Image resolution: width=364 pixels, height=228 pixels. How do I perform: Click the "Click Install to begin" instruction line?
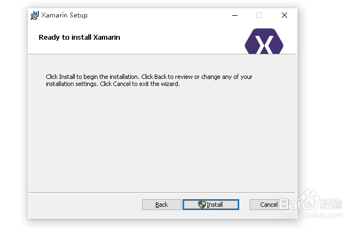coord(149,77)
